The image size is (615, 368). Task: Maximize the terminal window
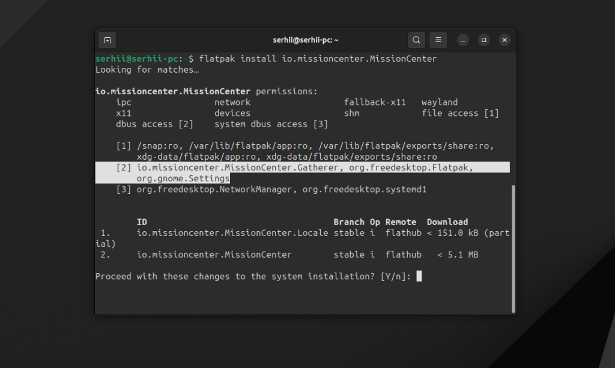[483, 40]
